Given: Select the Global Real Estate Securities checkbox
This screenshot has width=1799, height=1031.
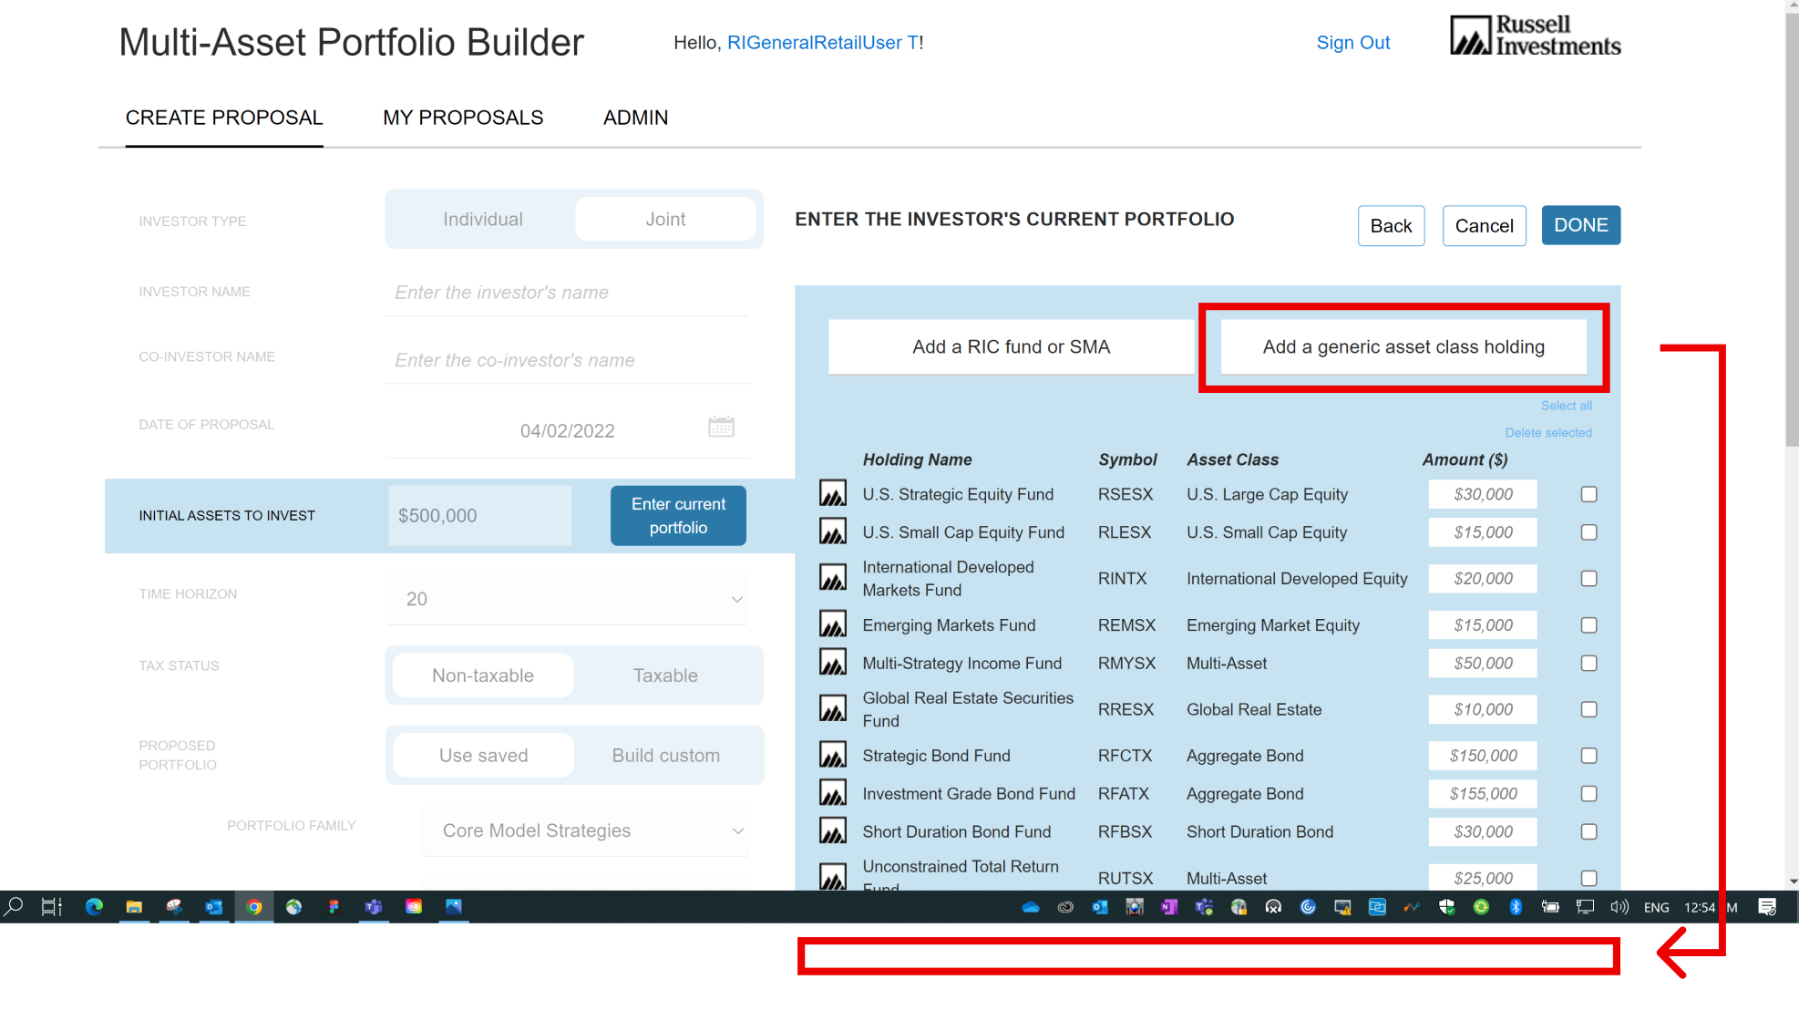Looking at the screenshot, I should (x=1588, y=709).
